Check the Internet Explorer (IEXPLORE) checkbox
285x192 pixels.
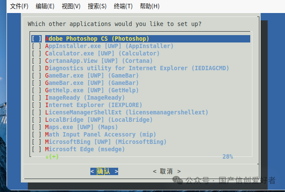pos(36,105)
